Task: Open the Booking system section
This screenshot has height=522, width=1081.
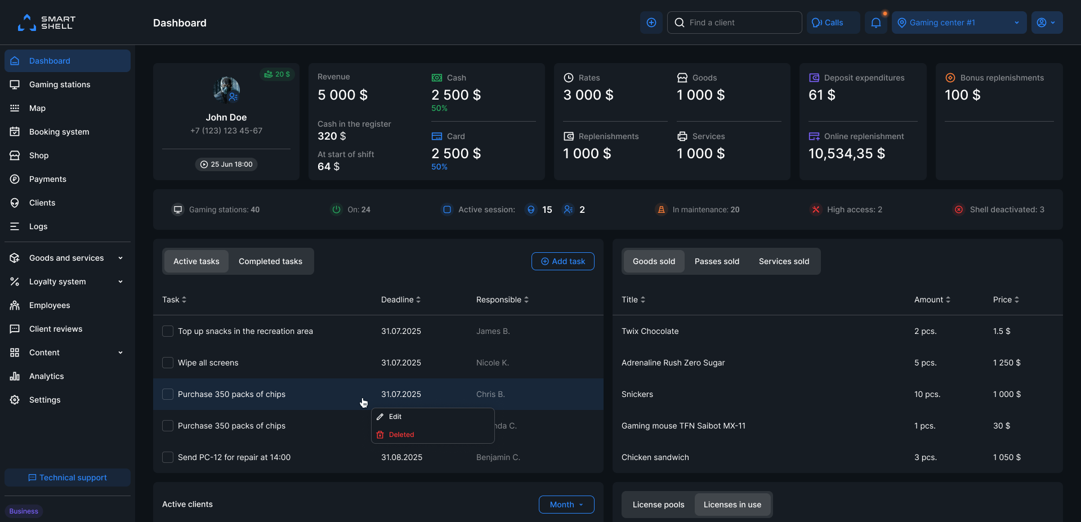Action: (x=59, y=132)
